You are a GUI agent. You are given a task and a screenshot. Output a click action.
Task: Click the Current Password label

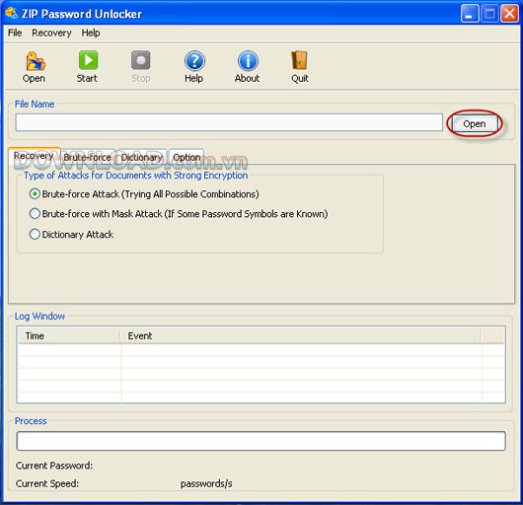tap(54, 466)
